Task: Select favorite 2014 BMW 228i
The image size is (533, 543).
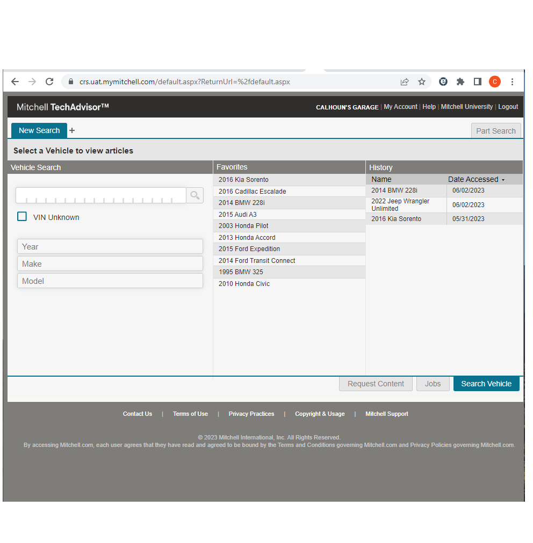Action: tap(289, 203)
